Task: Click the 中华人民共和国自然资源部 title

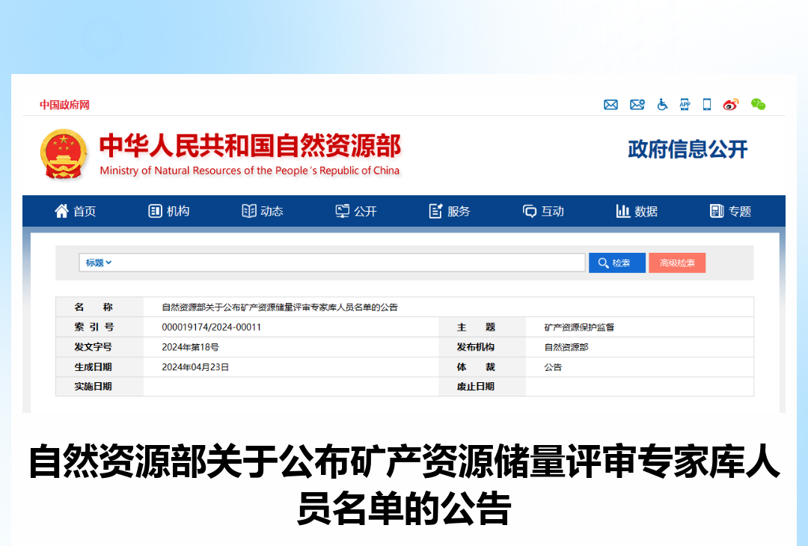Action: [x=250, y=145]
